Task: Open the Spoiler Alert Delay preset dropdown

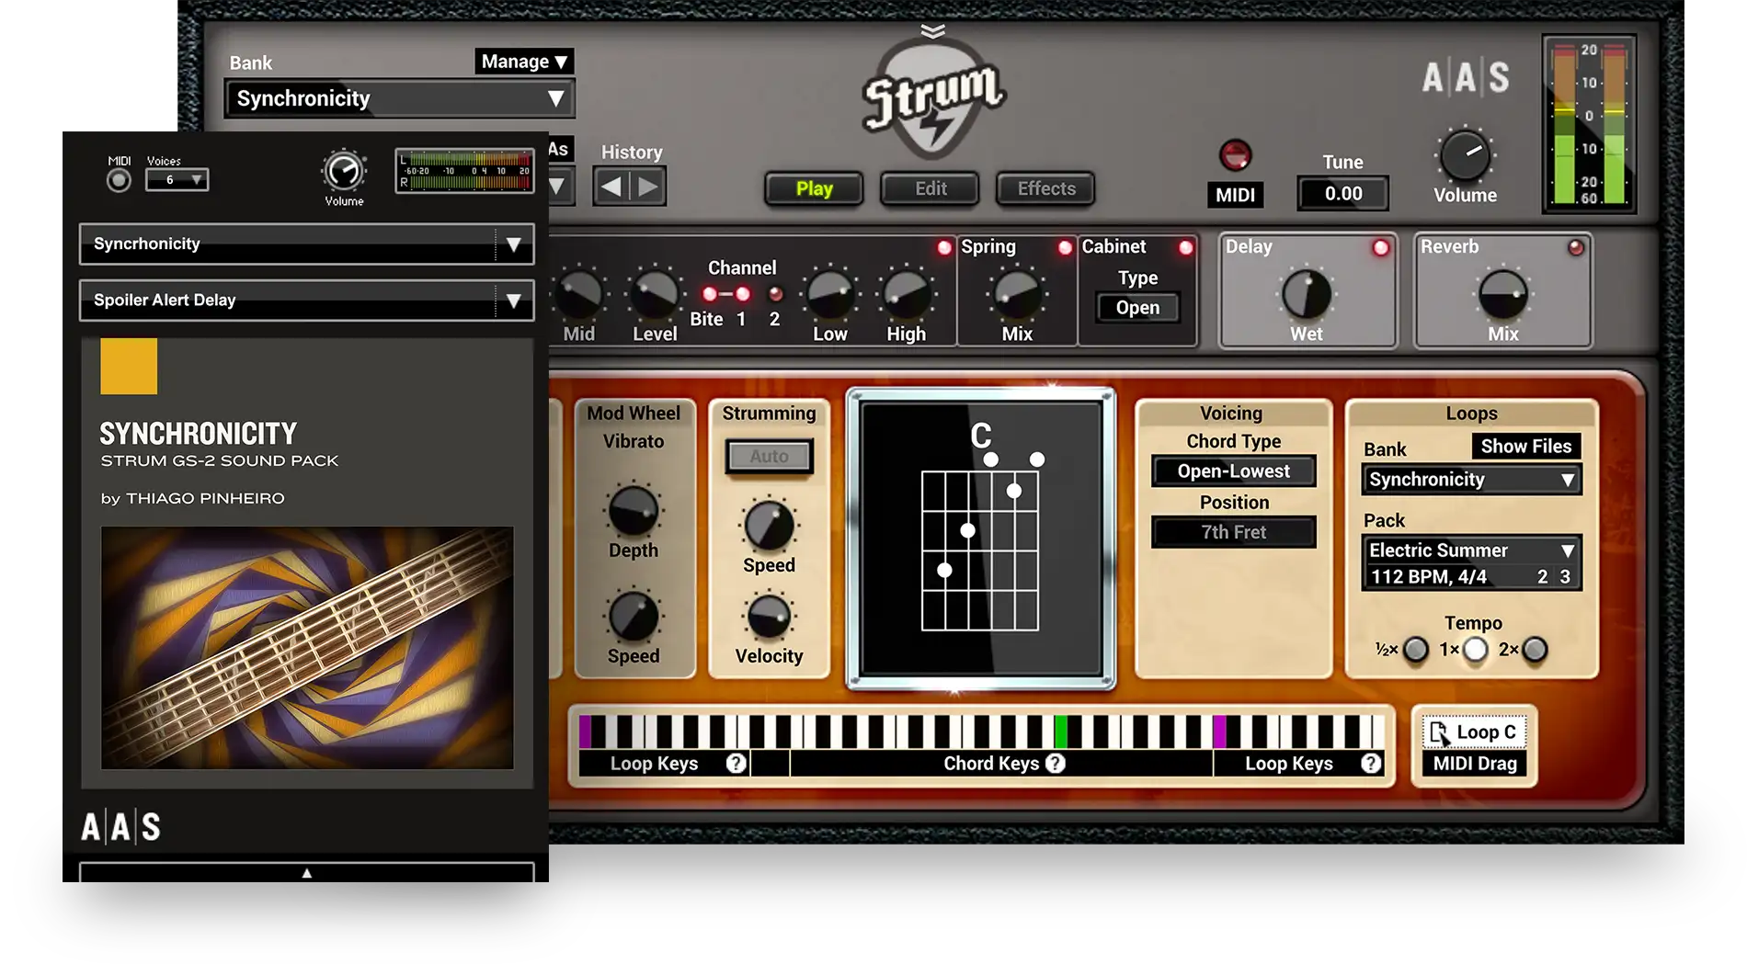Action: (306, 300)
